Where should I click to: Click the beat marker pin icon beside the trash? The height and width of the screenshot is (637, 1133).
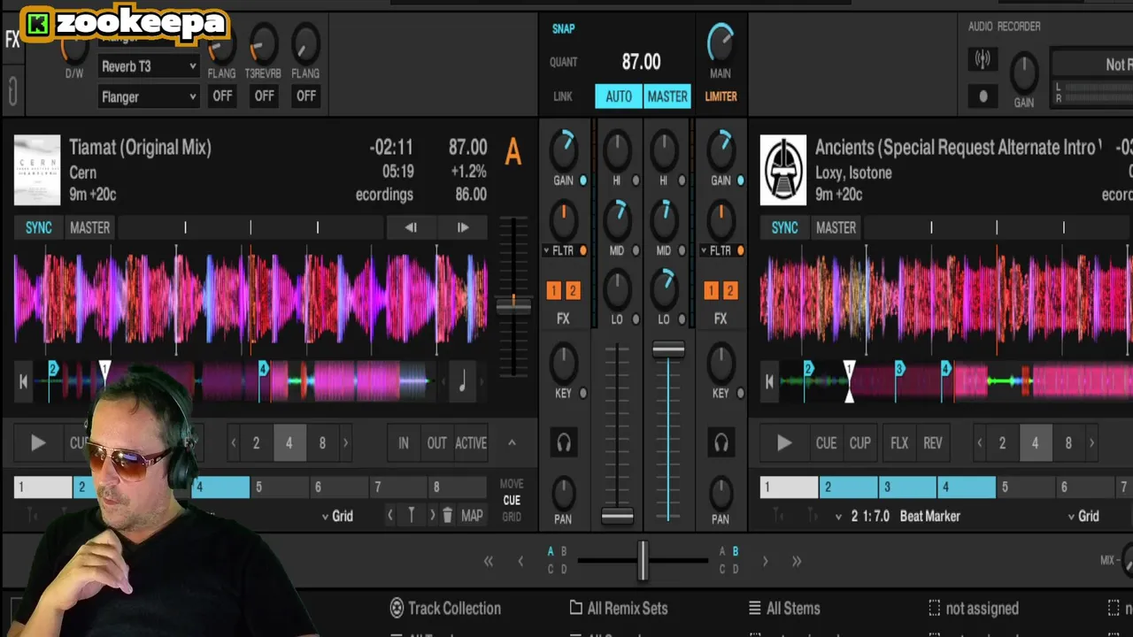pos(411,516)
